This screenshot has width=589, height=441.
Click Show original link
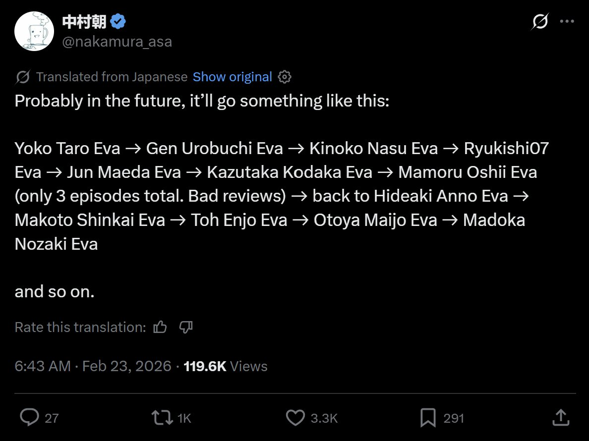232,77
